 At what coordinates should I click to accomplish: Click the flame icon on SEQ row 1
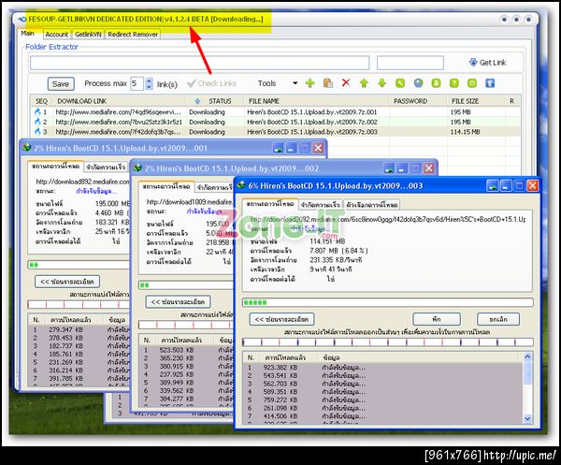pyautogui.click(x=38, y=111)
